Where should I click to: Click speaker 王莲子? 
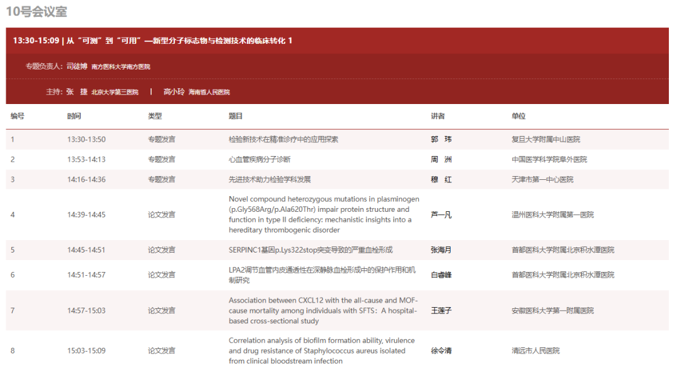pyautogui.click(x=441, y=310)
